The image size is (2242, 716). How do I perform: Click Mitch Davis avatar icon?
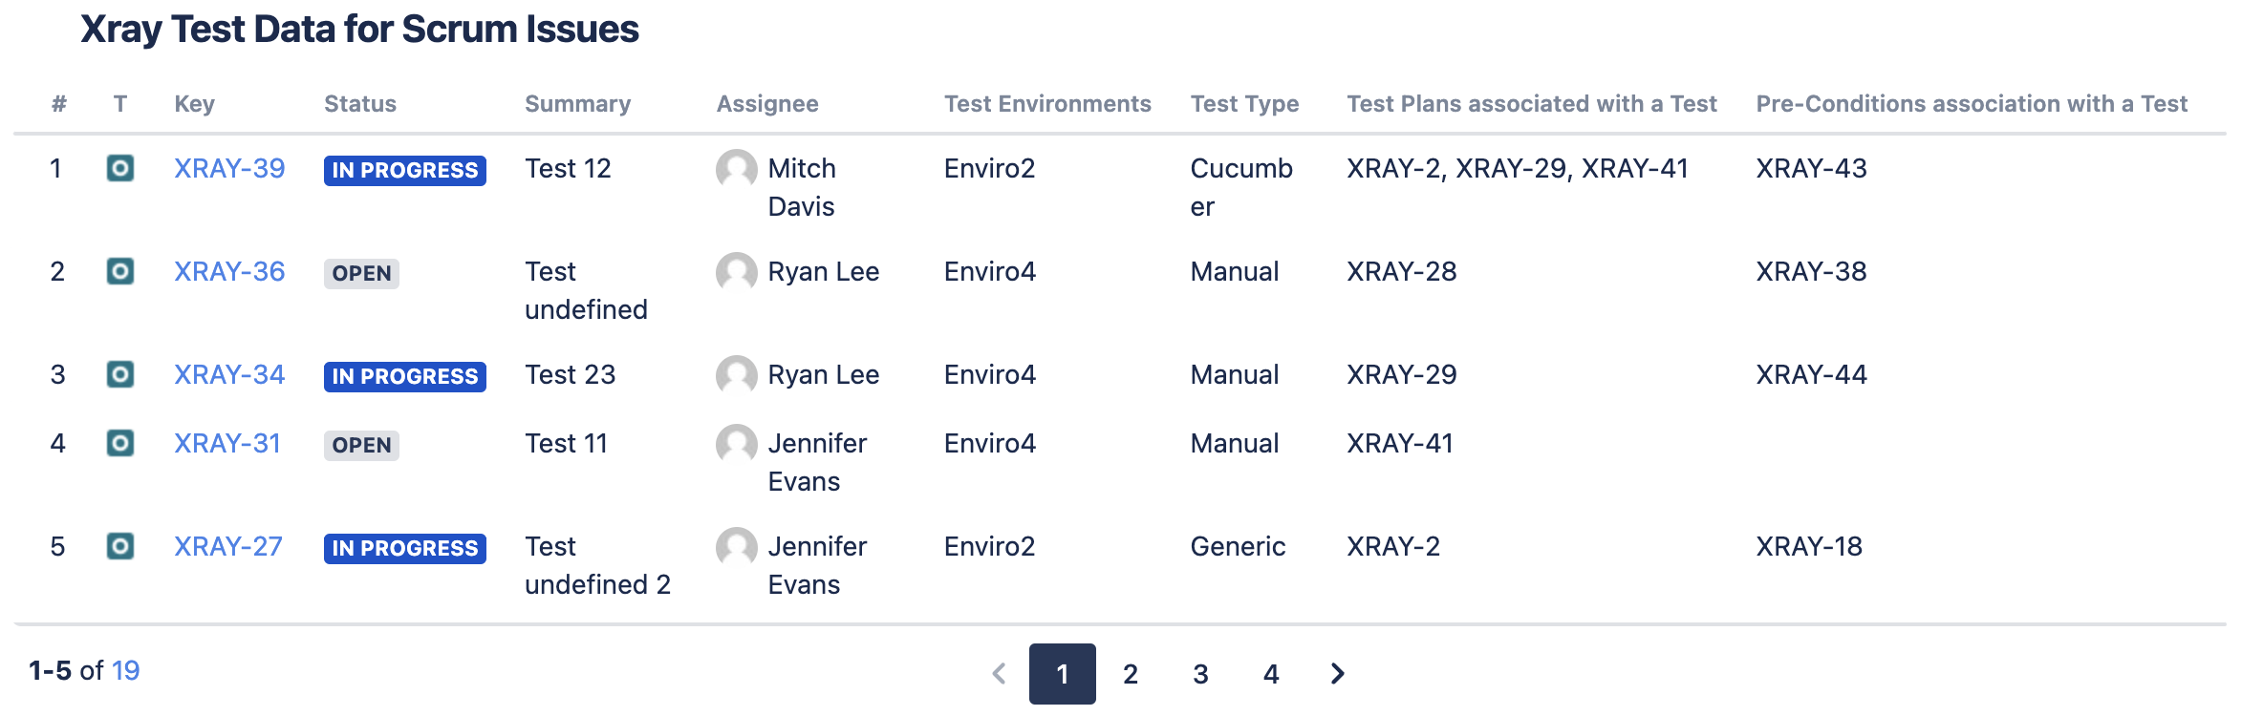click(x=736, y=169)
